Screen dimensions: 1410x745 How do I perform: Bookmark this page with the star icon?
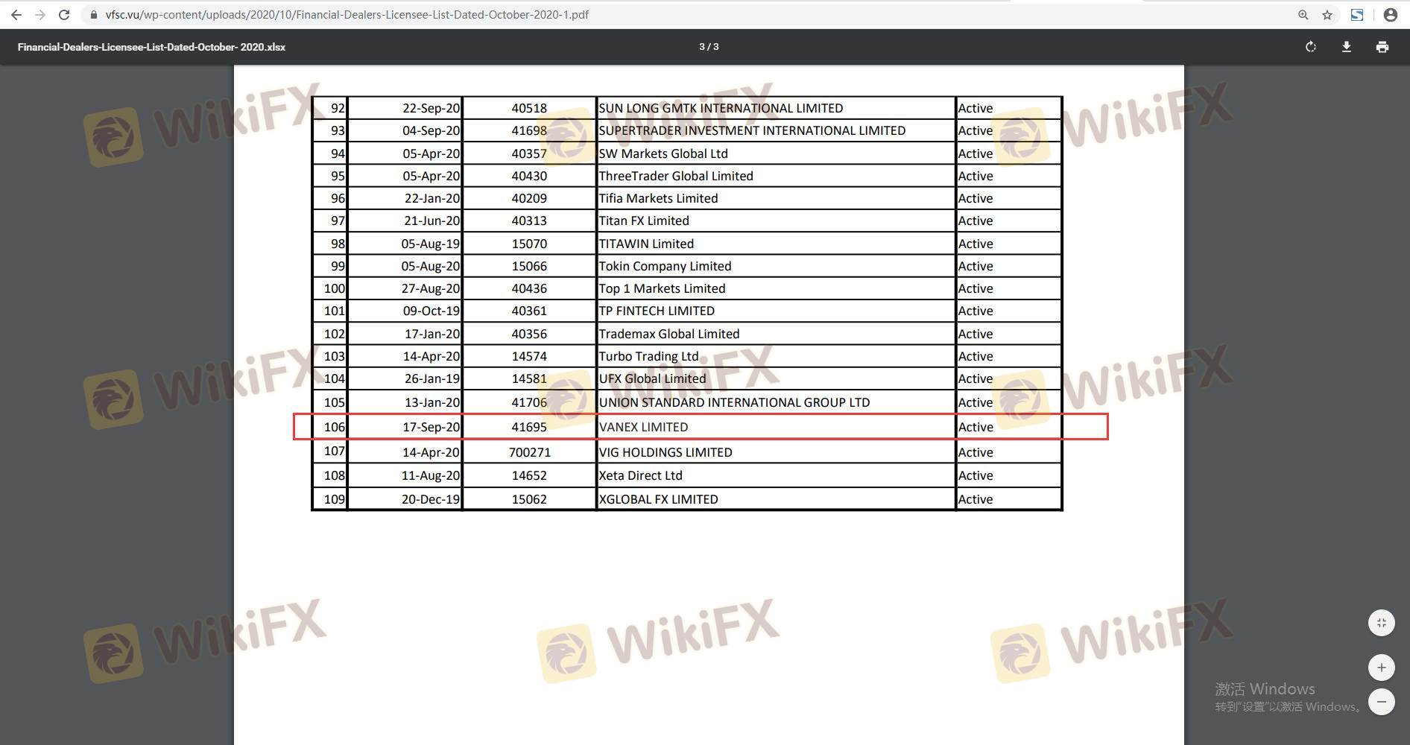coord(1327,15)
